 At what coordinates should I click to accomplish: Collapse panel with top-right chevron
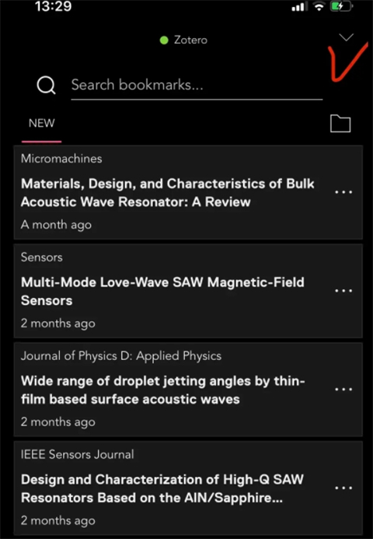347,37
